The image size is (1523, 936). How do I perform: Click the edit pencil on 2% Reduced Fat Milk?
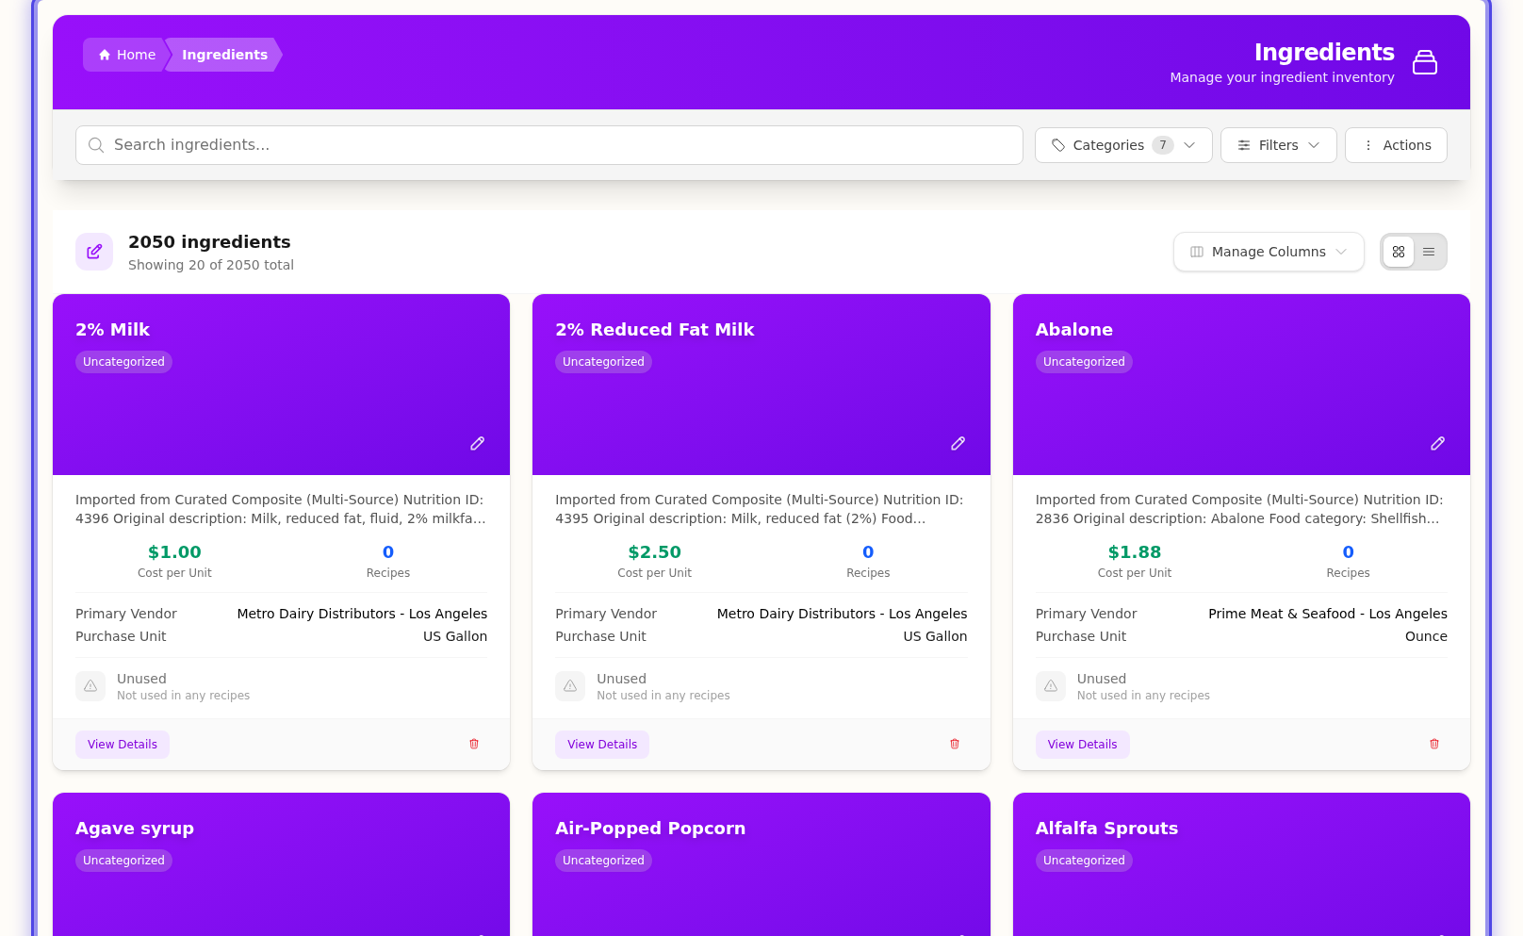coord(958,444)
